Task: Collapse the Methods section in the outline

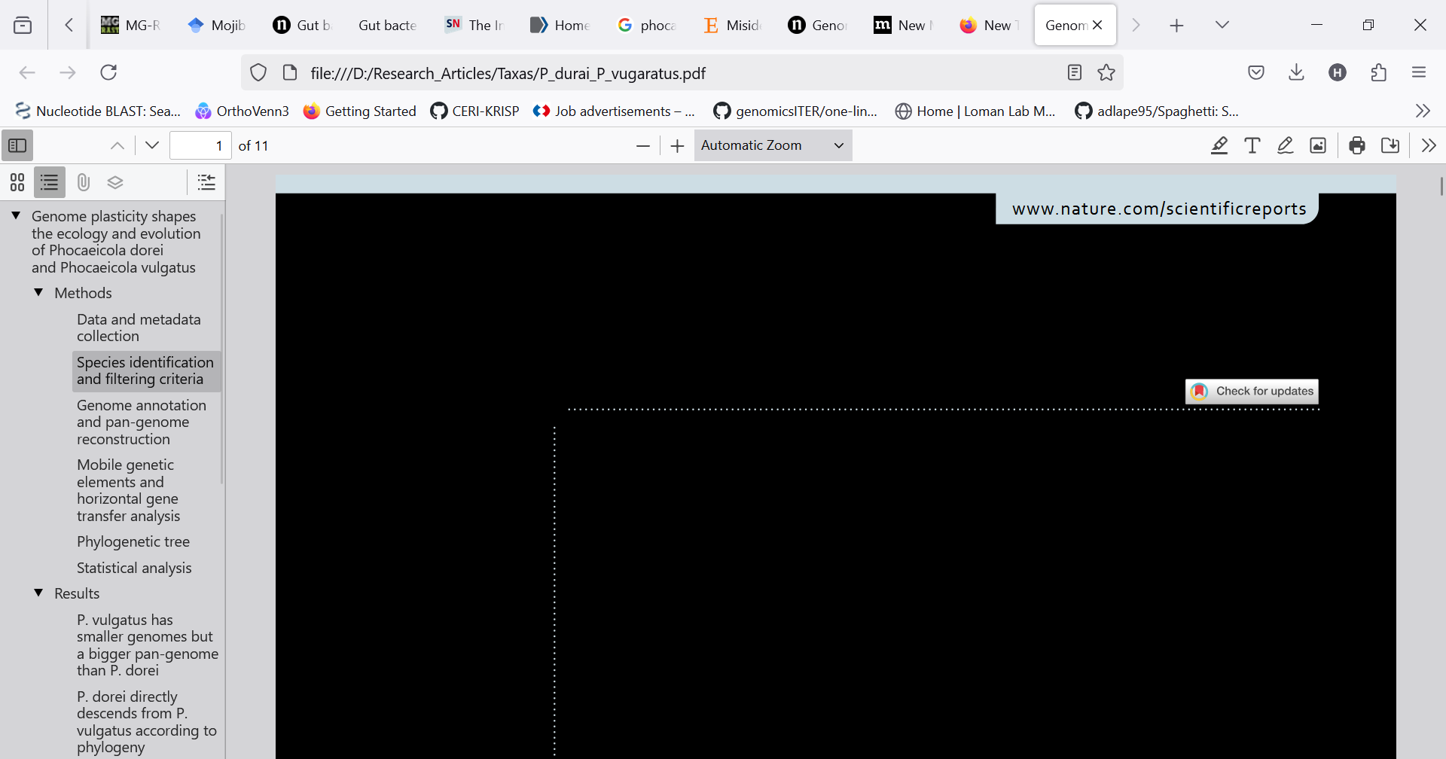Action: pyautogui.click(x=38, y=292)
